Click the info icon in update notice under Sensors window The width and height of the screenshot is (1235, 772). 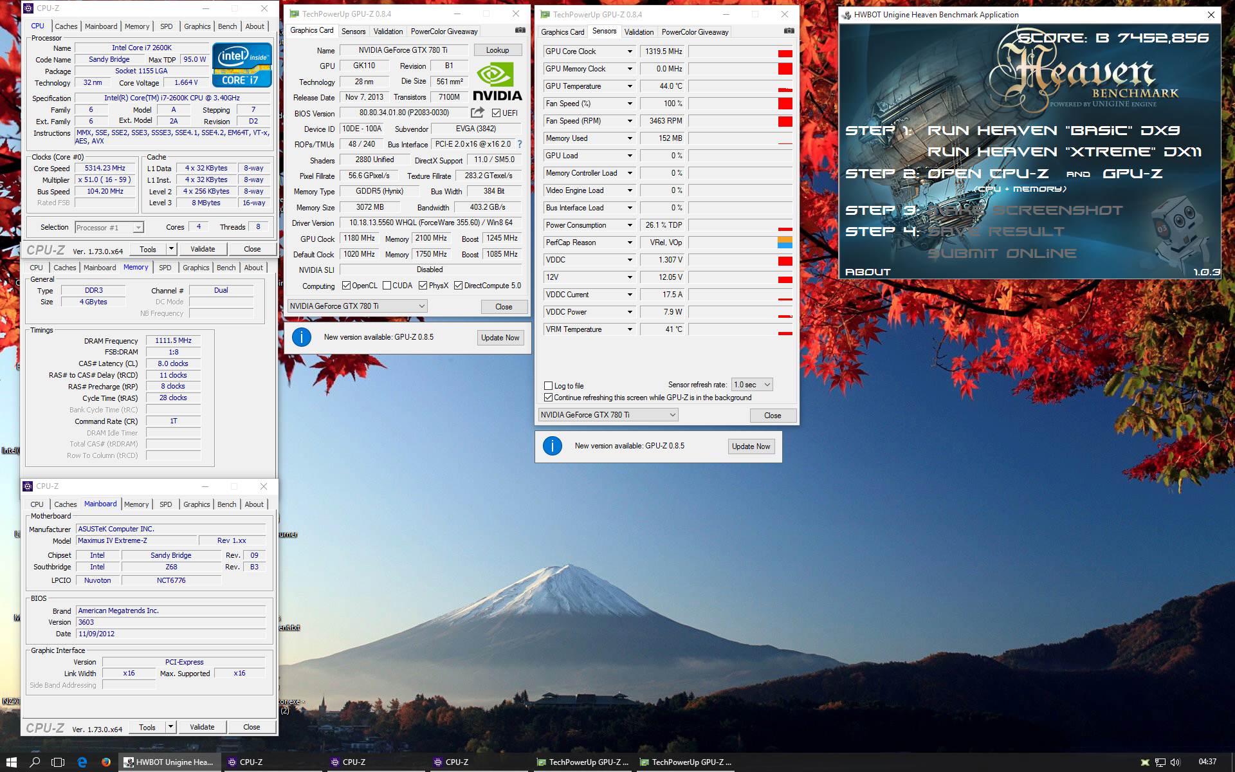(x=552, y=446)
